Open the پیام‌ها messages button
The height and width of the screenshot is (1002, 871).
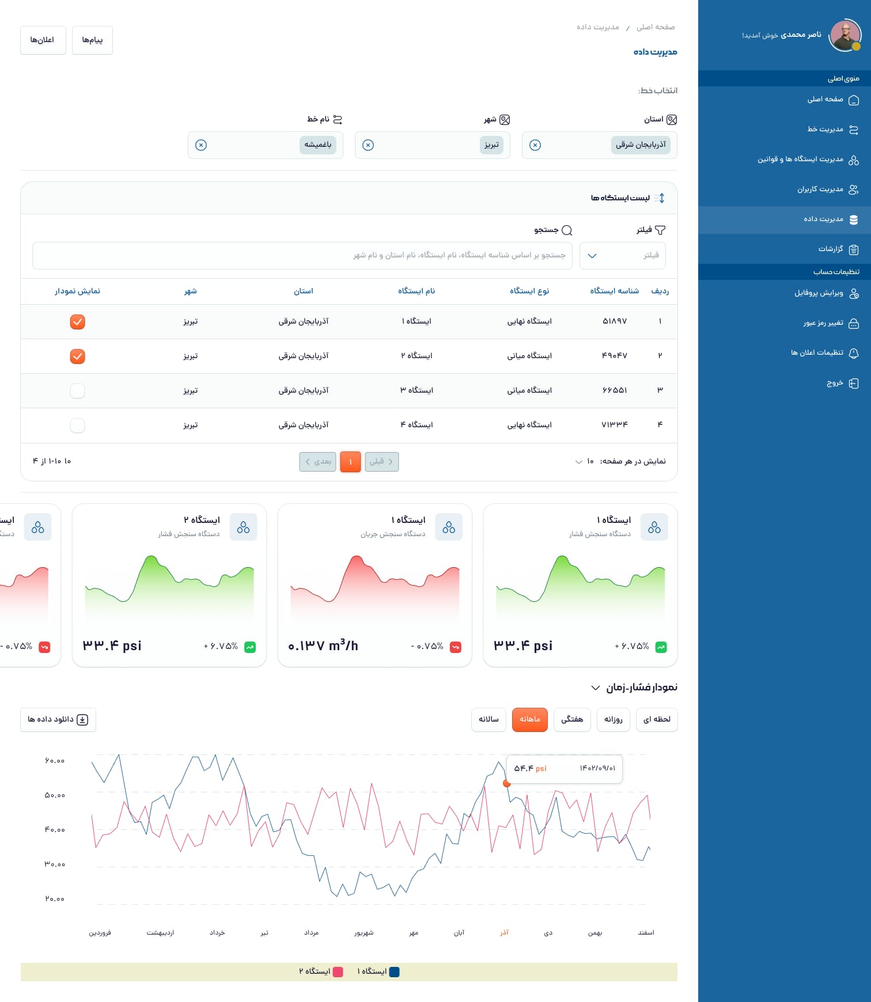(x=92, y=40)
